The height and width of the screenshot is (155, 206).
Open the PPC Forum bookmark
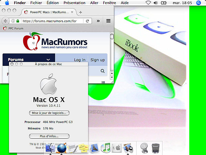pos(13,28)
